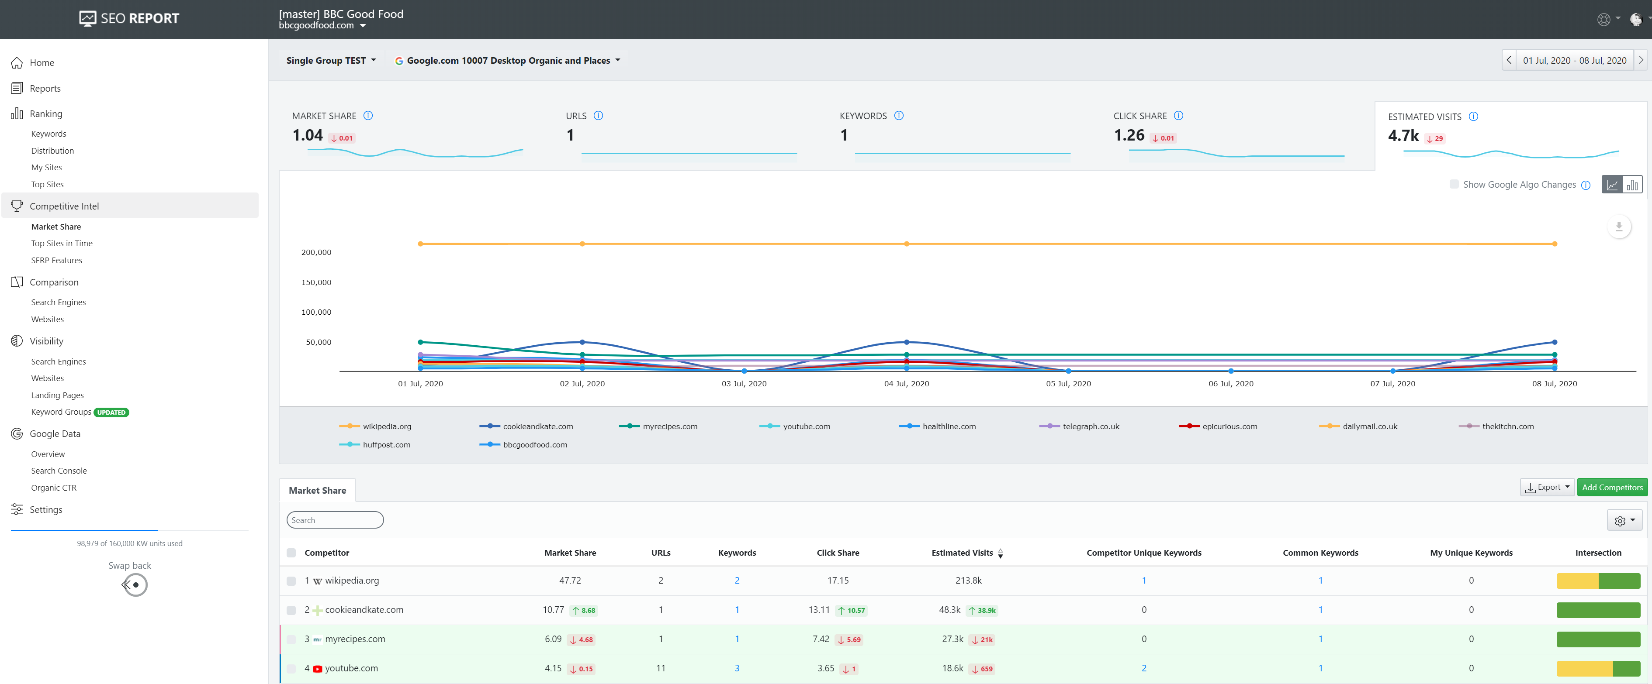Click the competitor Search input field
This screenshot has height=684, width=1652.
click(x=335, y=520)
